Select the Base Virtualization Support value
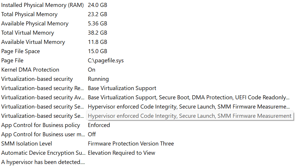Screen dimensions: 301x166 tap(122, 88)
